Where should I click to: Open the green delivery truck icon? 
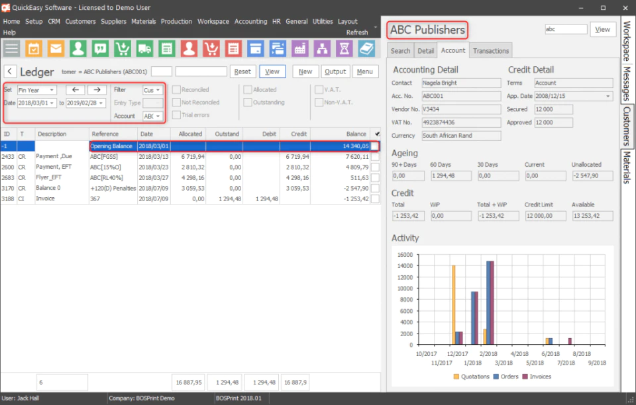coord(144,48)
